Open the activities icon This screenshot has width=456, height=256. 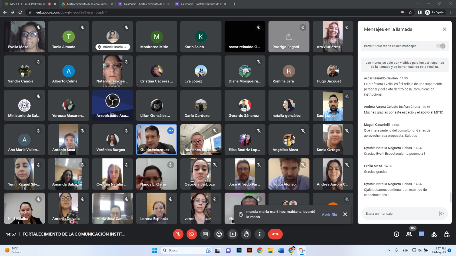434,234
